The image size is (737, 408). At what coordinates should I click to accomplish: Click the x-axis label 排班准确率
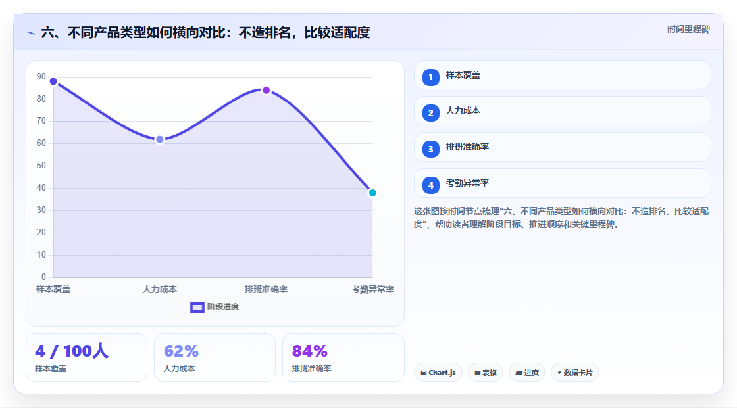point(266,290)
